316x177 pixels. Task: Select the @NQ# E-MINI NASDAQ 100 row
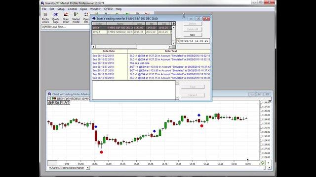pos(132,32)
